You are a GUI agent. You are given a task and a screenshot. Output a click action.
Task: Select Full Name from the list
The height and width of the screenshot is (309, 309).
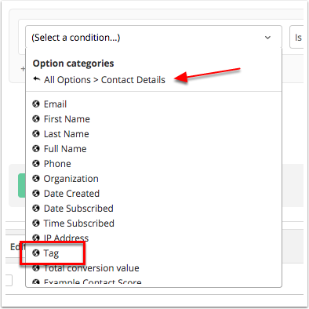tap(65, 149)
